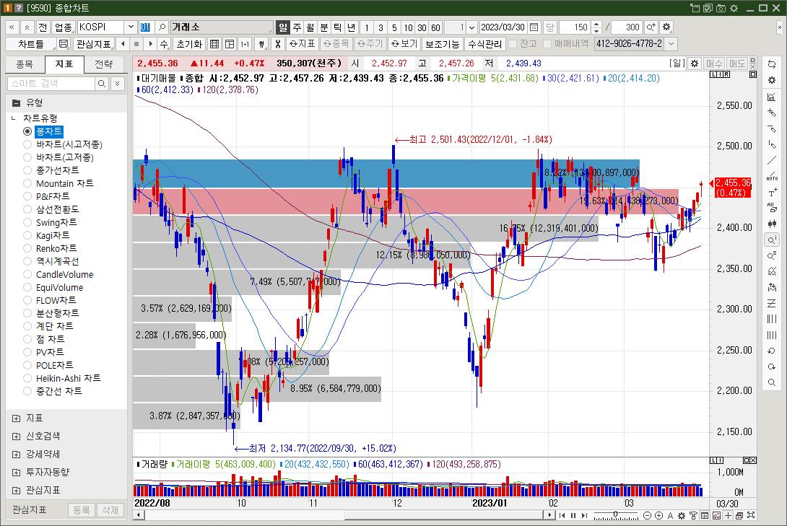Expand the 투자자동향 tree section

pyautogui.click(x=16, y=473)
